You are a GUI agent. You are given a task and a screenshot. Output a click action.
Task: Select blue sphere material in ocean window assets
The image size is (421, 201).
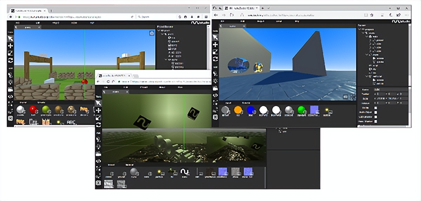(x=250, y=110)
